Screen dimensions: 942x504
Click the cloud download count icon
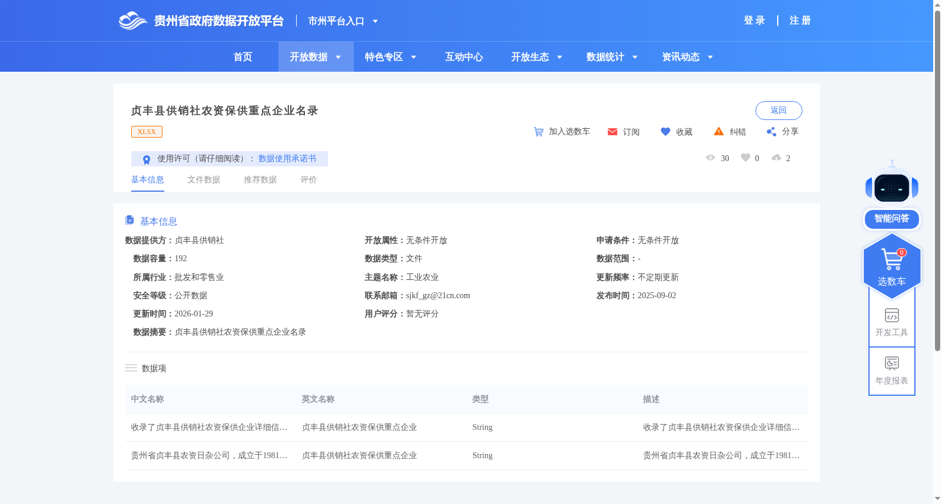point(776,158)
